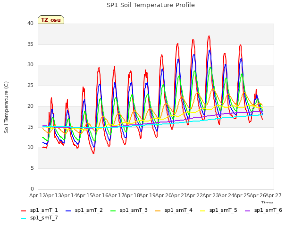Click the Soil Temperature (C) axis label
Viewport: 302px width, 227px height.
[6, 107]
